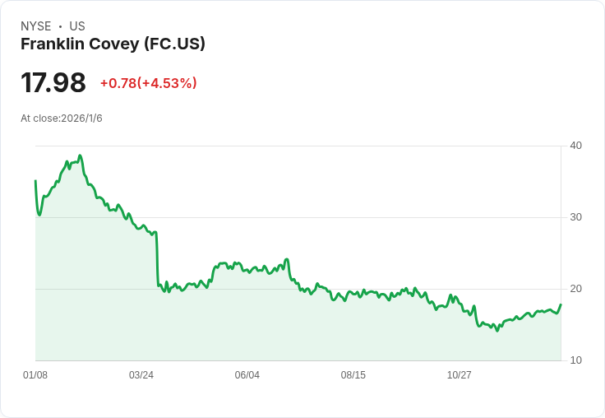Click the 03/24 x-axis date label

coord(141,374)
